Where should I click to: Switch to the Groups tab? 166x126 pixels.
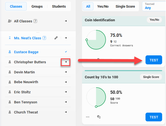click(37, 6)
